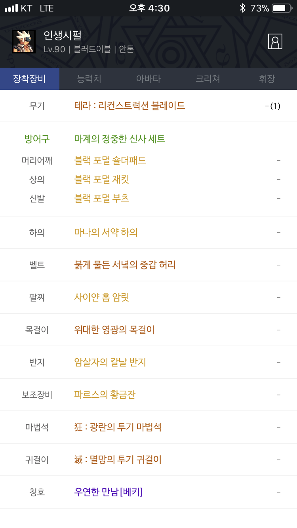
Task: Open the 아바타 tab
Action: [x=148, y=79]
